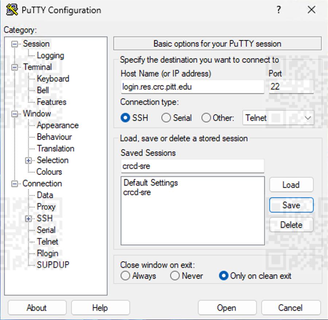
Task: Open the Data settings category
Action: coord(45,195)
